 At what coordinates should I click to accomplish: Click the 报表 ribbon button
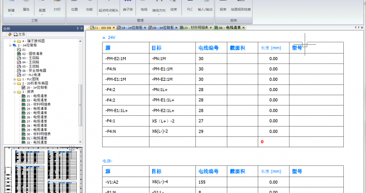coord(223,6)
